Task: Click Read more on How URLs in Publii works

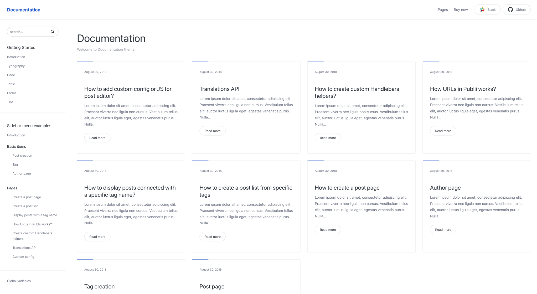Action: [443, 131]
